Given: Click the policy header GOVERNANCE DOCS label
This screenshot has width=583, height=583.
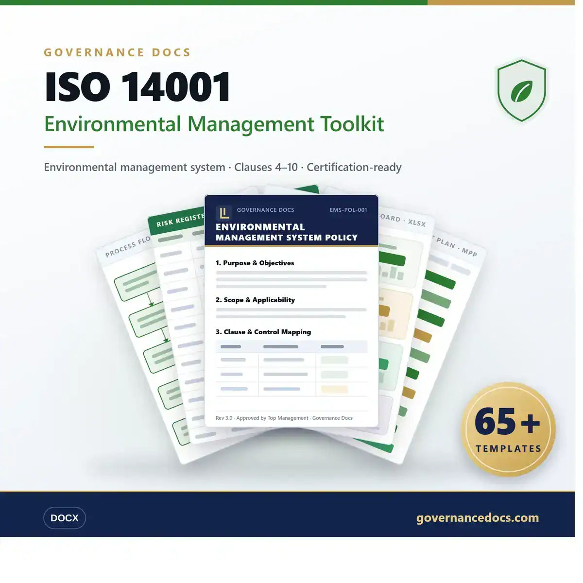Looking at the screenshot, I should [266, 210].
